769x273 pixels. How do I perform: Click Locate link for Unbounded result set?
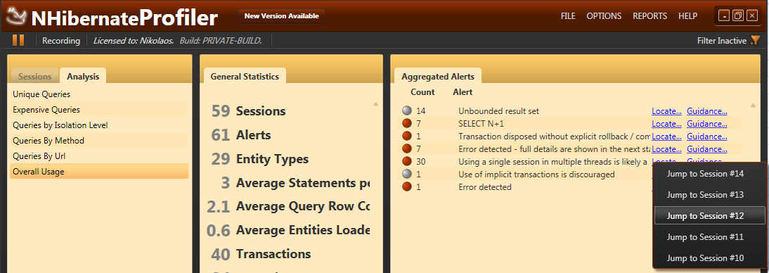click(x=666, y=111)
